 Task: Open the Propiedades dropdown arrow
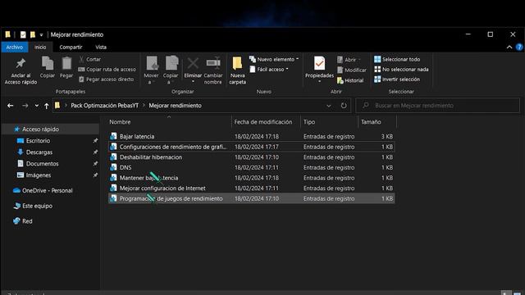319,82
